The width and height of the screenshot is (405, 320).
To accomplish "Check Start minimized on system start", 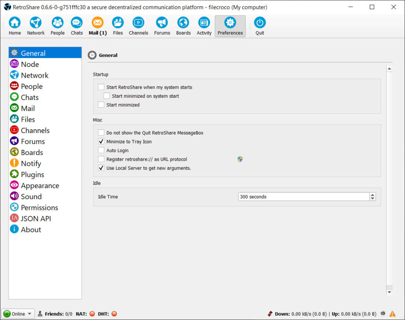I will tap(107, 96).
